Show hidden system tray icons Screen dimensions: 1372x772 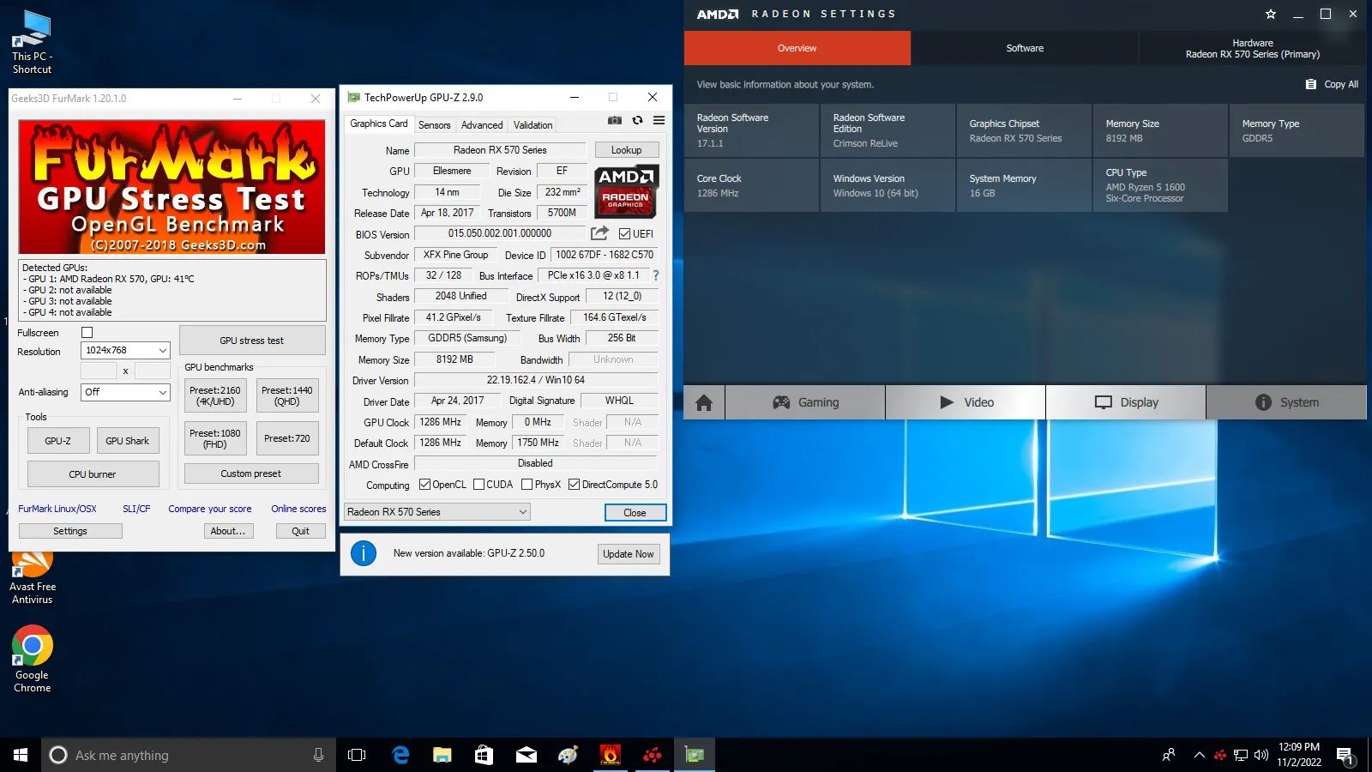coord(1199,755)
